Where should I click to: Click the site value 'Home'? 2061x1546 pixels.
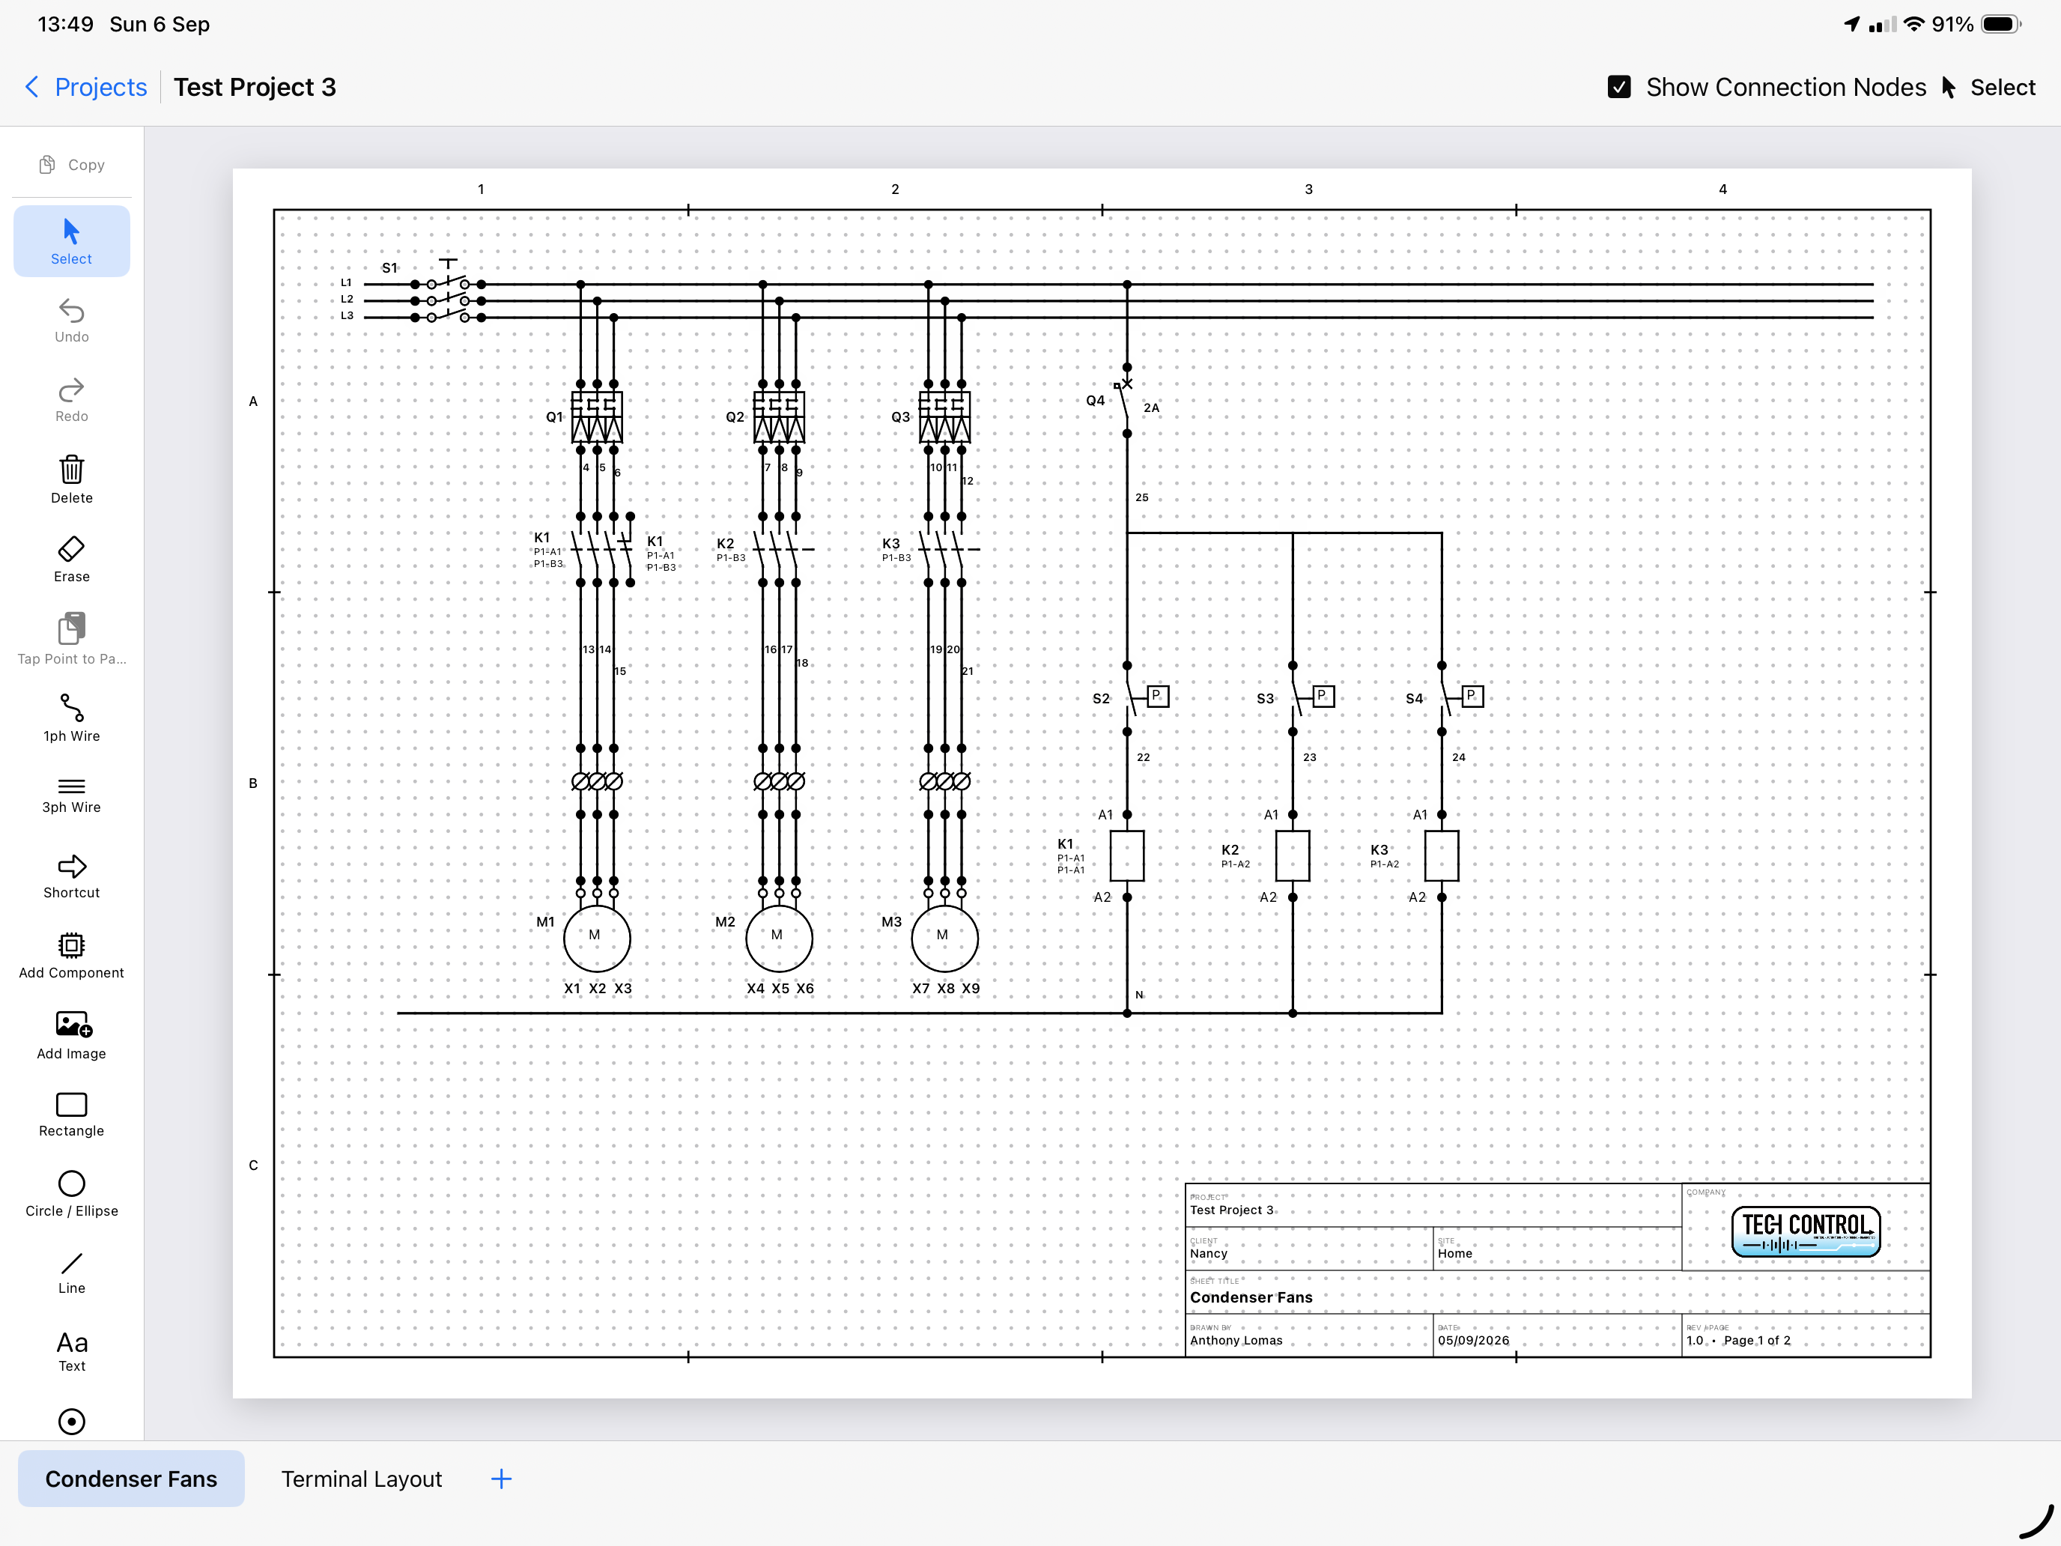1454,1253
